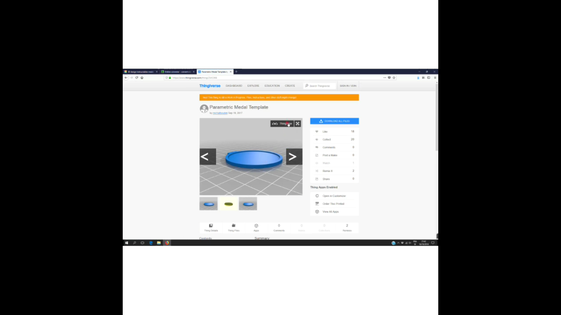
Task: Open a new browser tab with plus
Action: tap(236, 71)
